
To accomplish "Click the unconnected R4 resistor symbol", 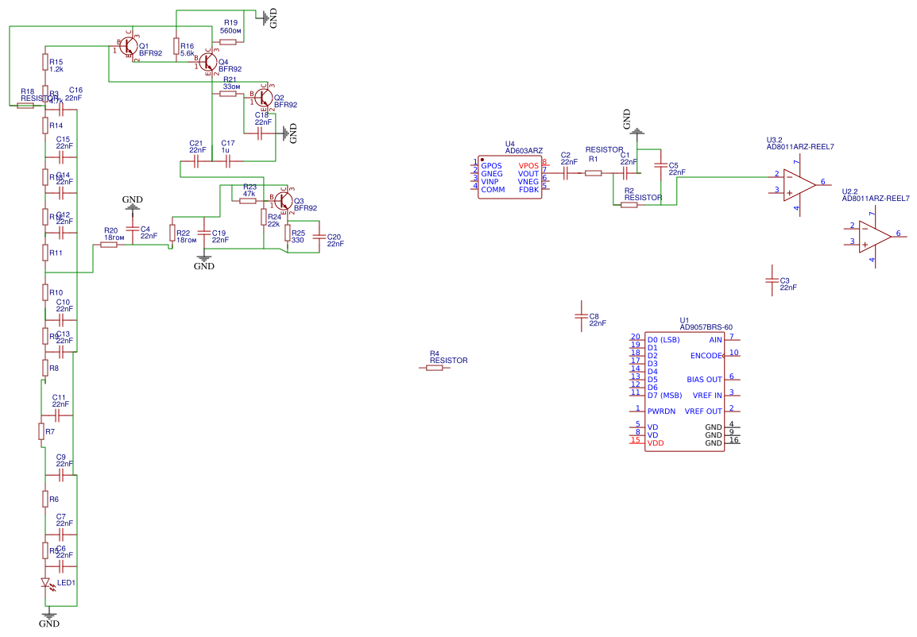I will click(434, 368).
